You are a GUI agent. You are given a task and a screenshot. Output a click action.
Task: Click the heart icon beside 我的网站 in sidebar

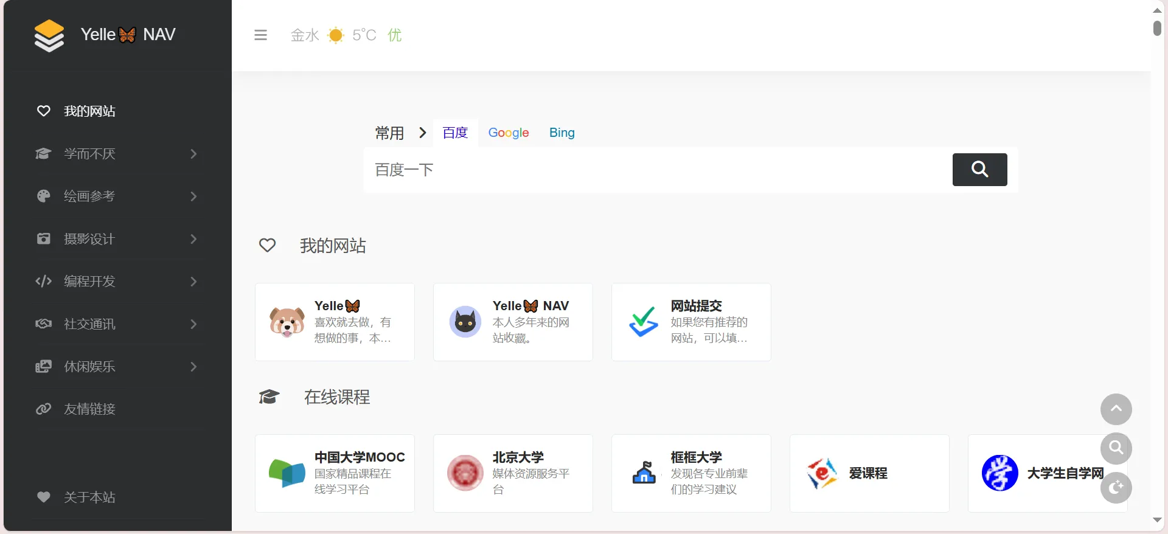point(43,111)
